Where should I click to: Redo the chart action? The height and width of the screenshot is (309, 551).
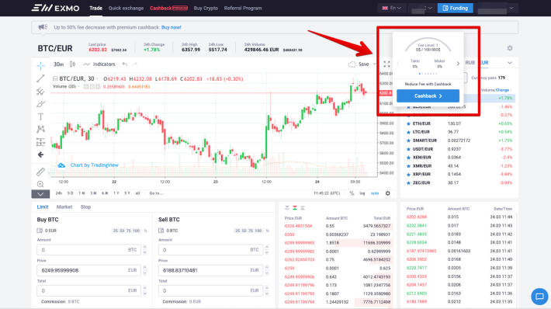[134, 64]
